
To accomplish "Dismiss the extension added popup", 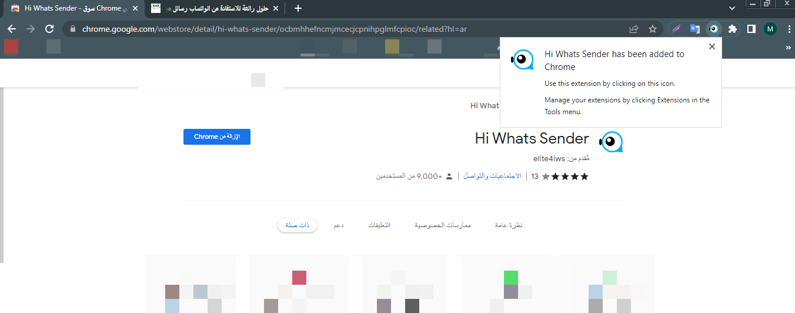I will tap(712, 46).
